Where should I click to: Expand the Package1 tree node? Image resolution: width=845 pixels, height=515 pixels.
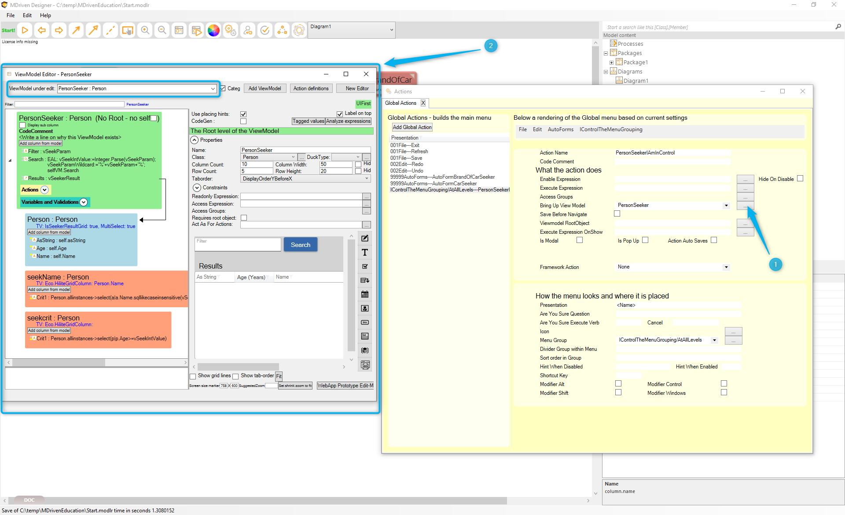(611, 63)
